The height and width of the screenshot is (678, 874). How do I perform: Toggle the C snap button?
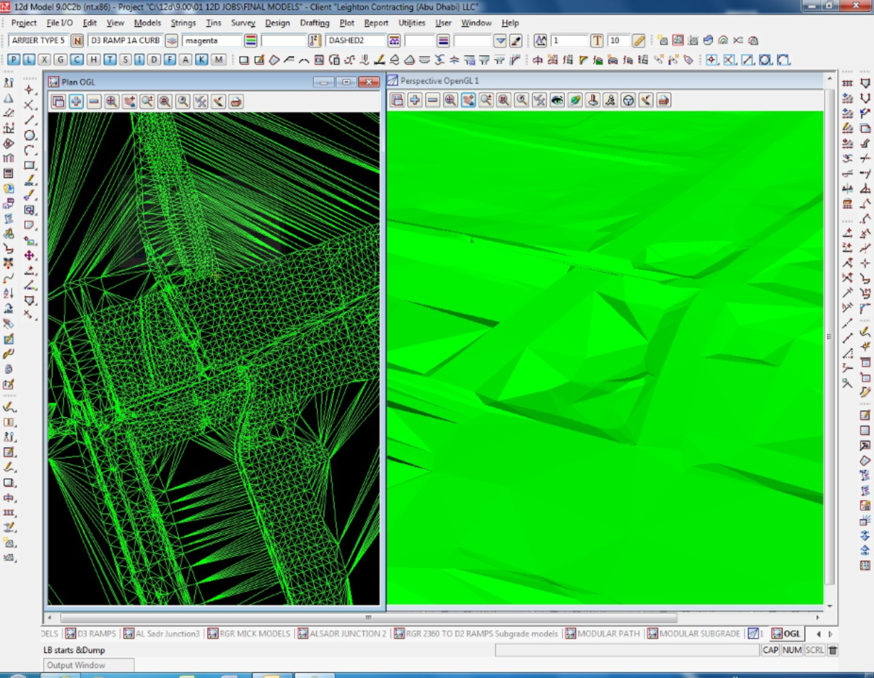tap(77, 60)
